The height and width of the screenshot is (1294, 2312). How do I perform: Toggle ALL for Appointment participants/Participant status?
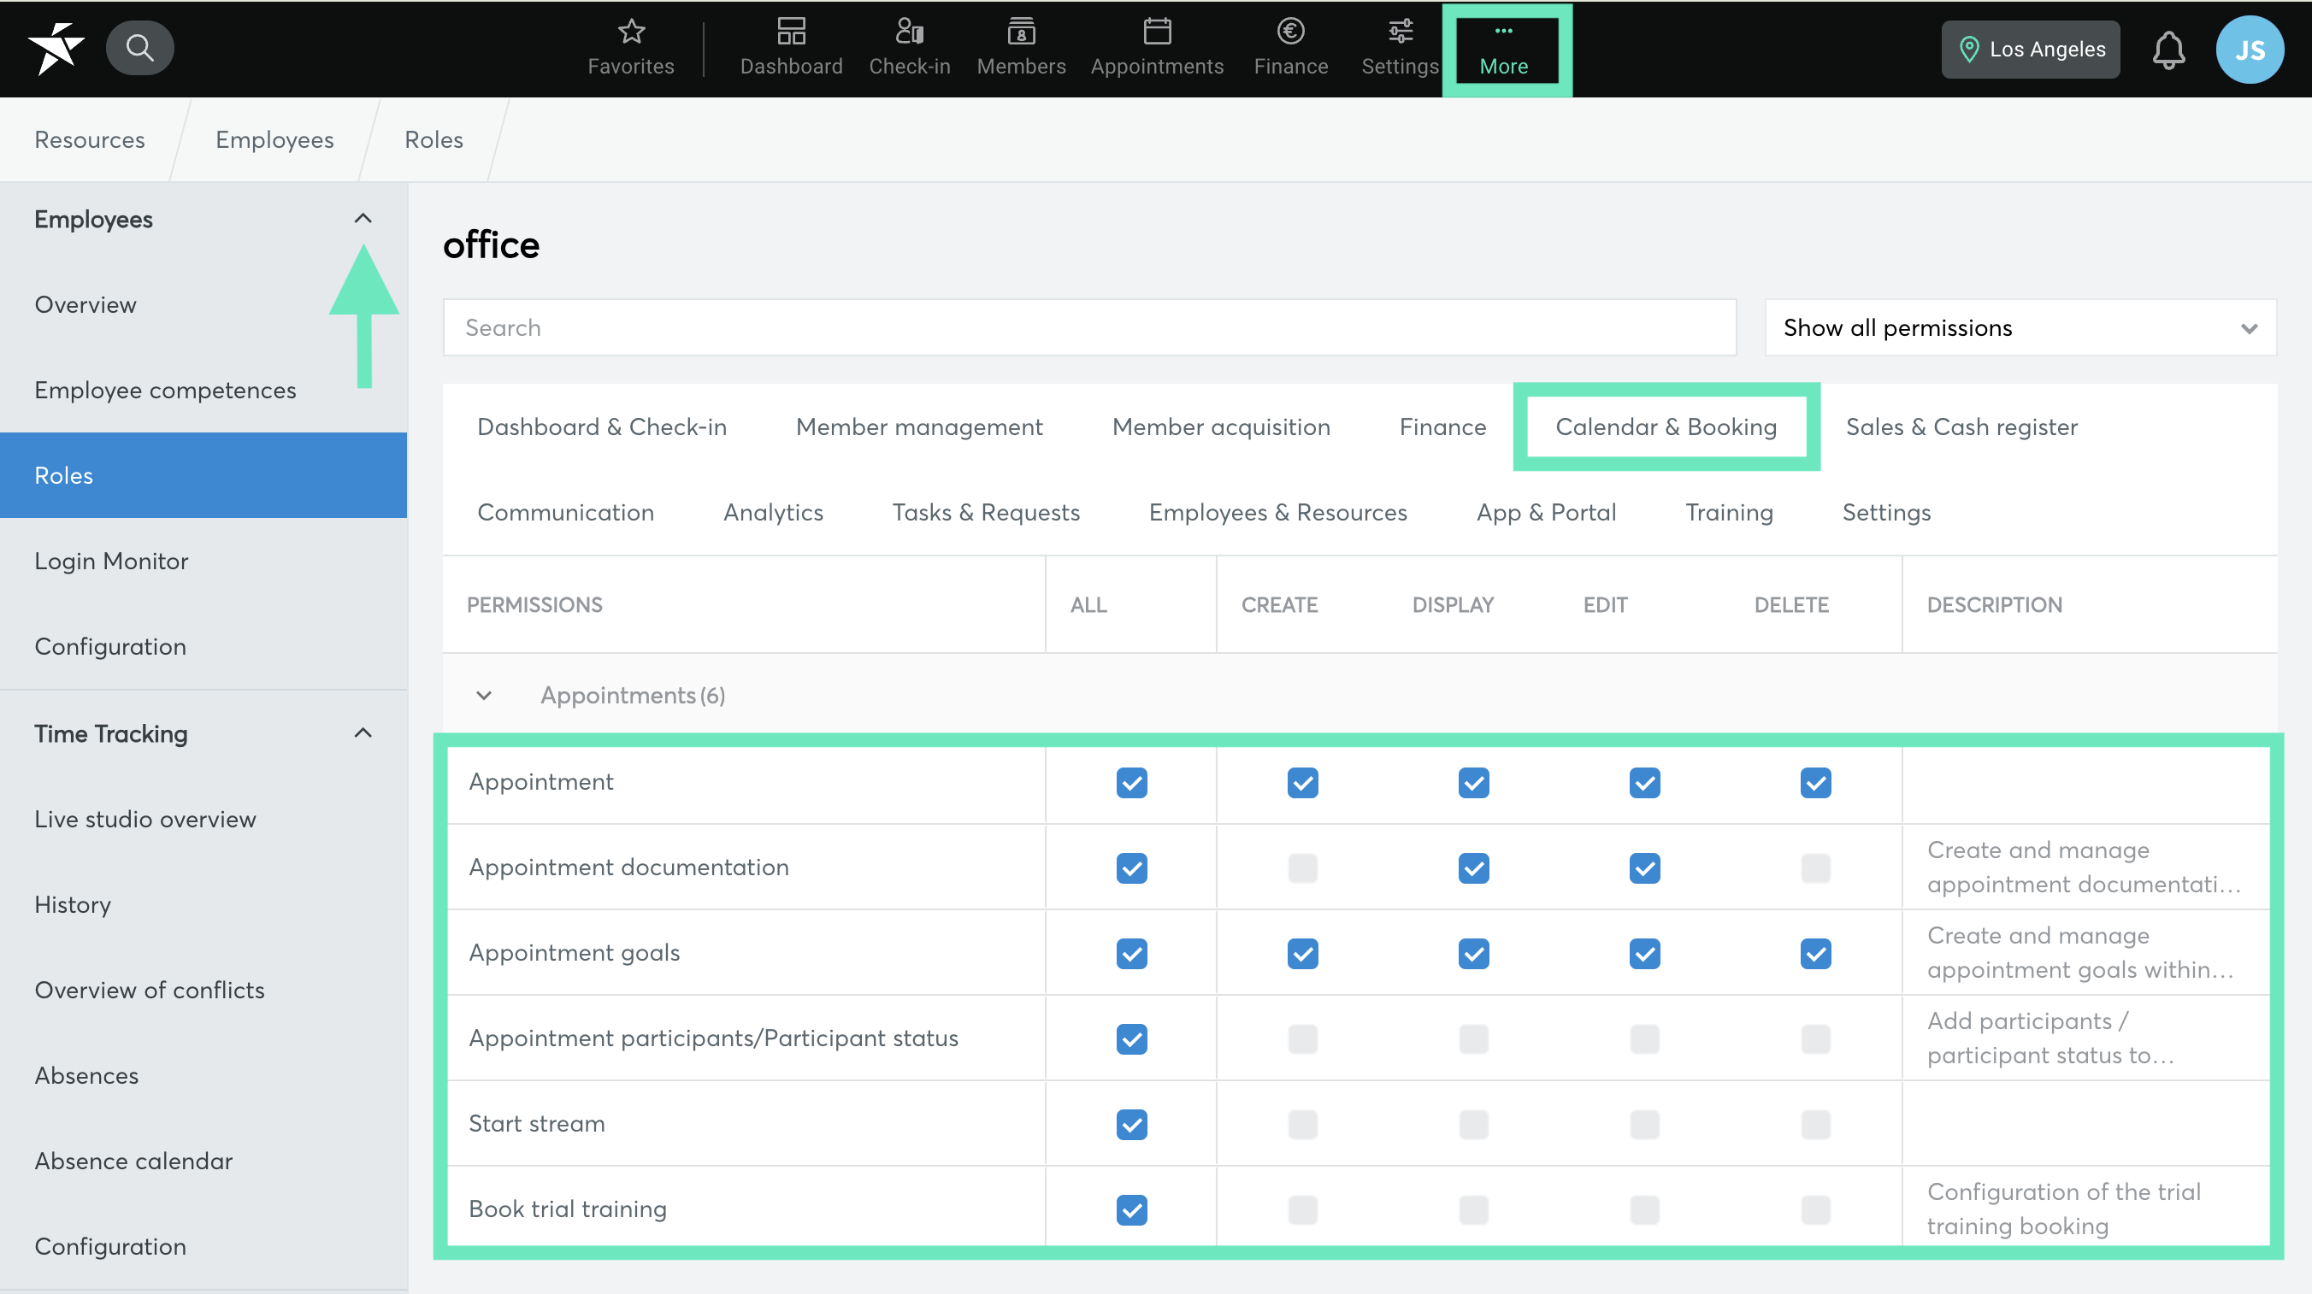[x=1131, y=1038]
